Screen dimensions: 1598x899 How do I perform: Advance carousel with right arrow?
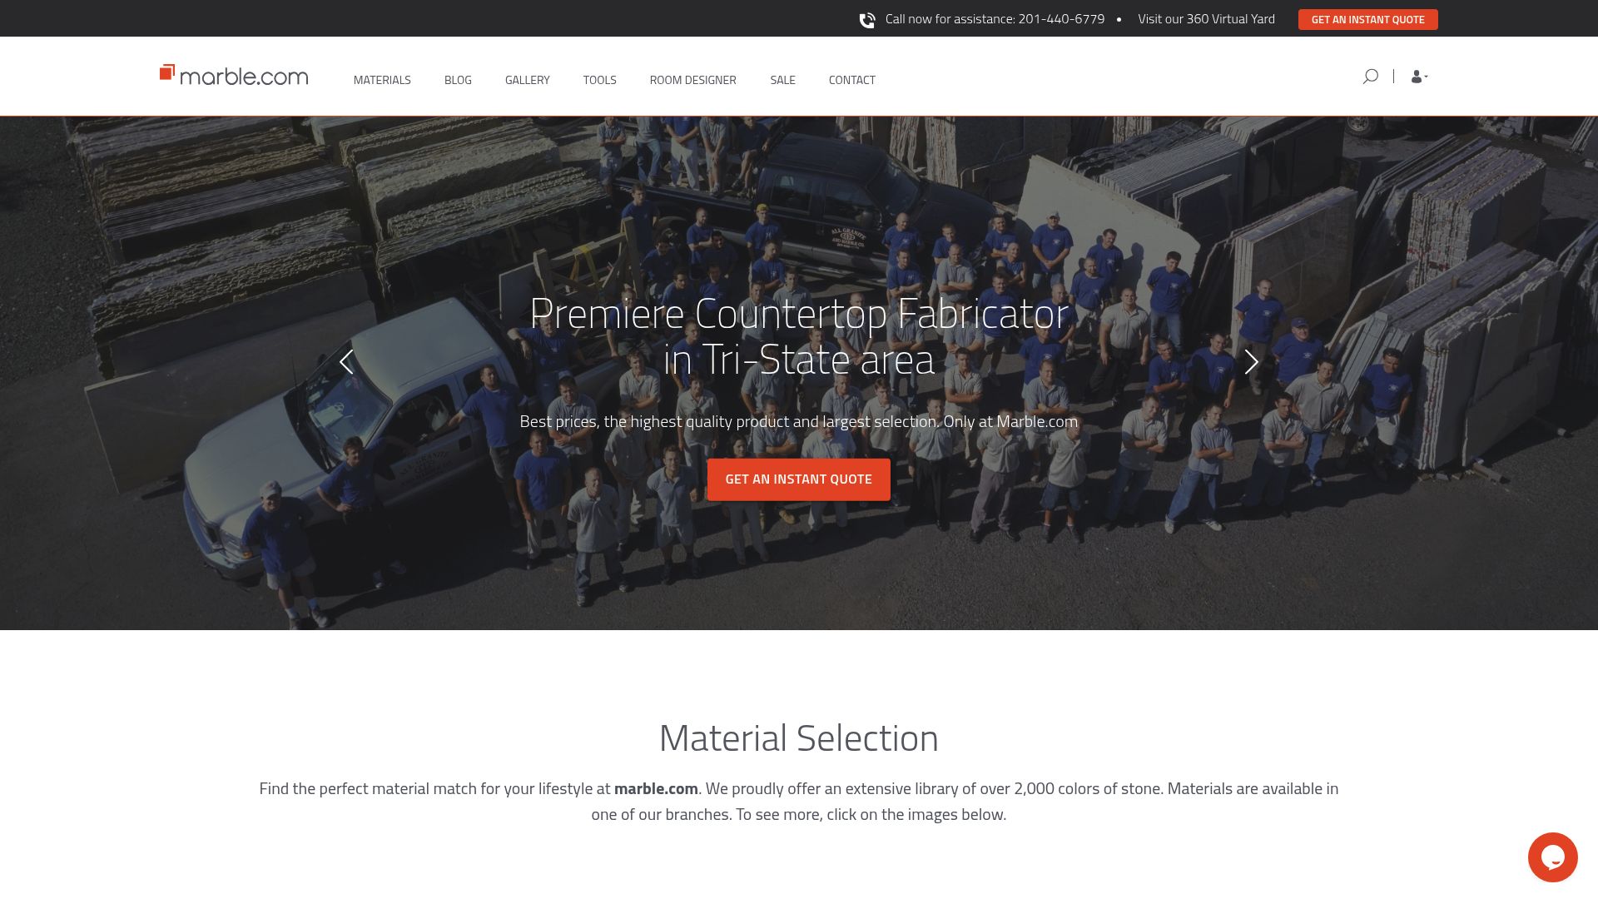pos(1251,361)
